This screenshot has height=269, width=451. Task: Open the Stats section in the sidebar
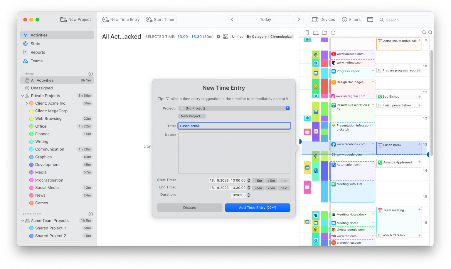35,44
